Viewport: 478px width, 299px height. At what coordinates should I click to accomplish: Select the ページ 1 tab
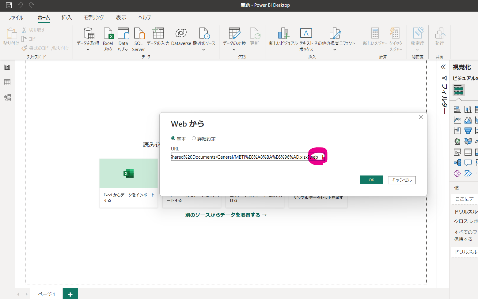click(47, 294)
